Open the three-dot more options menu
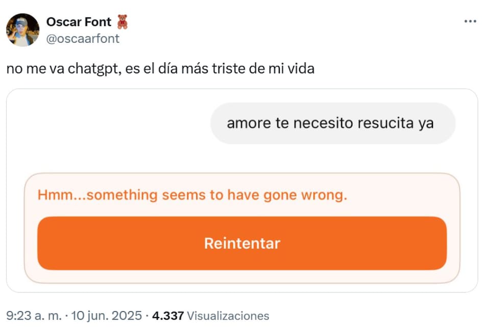485x336 pixels. pyautogui.click(x=470, y=21)
